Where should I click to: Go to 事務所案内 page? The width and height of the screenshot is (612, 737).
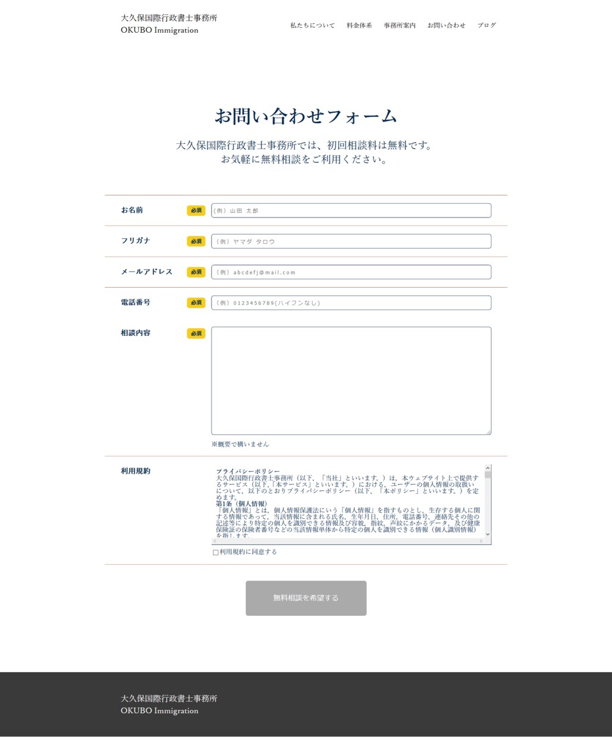tap(400, 26)
